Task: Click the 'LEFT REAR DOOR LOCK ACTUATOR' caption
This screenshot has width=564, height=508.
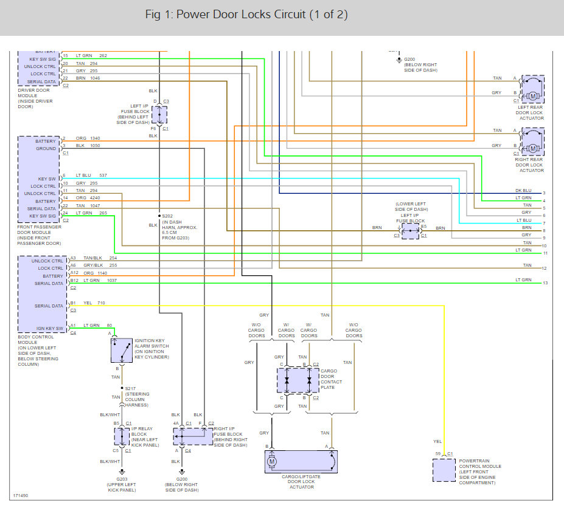Action: click(529, 113)
